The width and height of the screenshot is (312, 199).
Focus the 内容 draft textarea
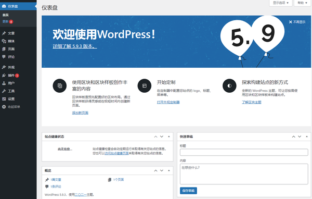(244, 174)
